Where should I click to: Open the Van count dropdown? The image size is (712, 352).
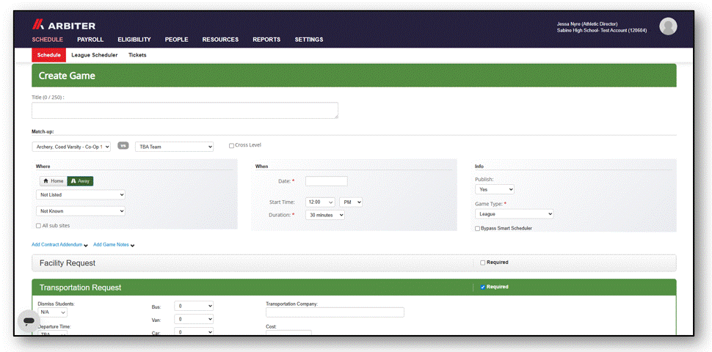pos(194,319)
